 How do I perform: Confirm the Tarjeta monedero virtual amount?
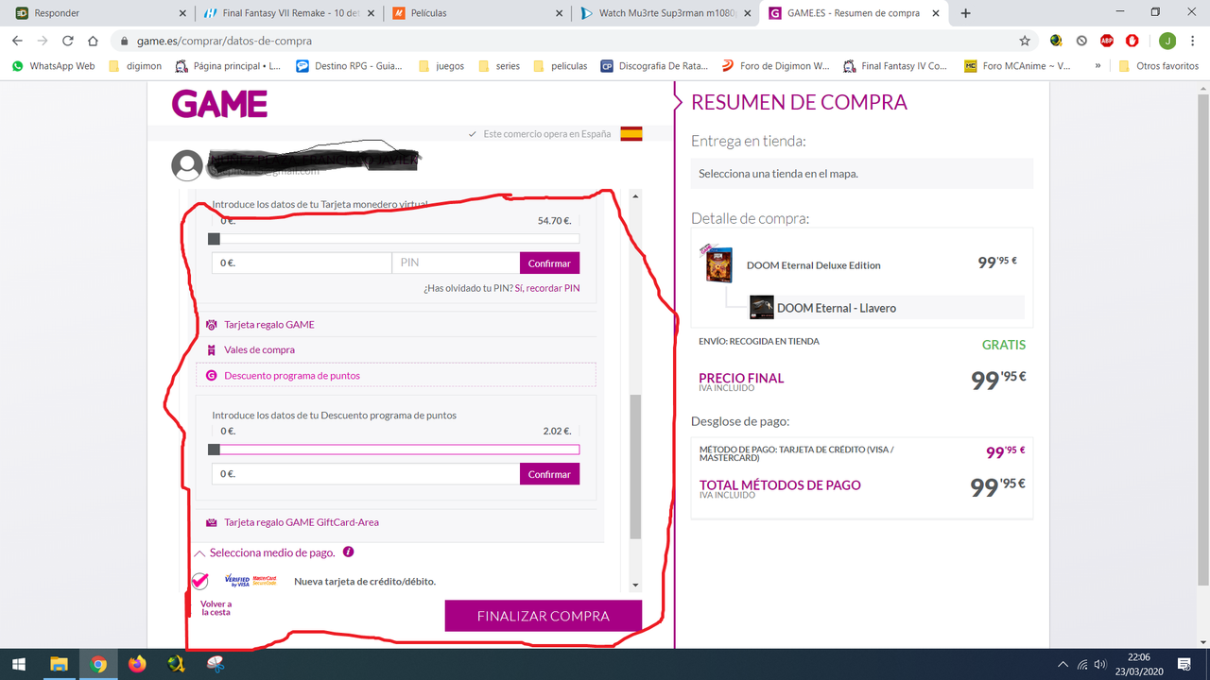tap(549, 263)
